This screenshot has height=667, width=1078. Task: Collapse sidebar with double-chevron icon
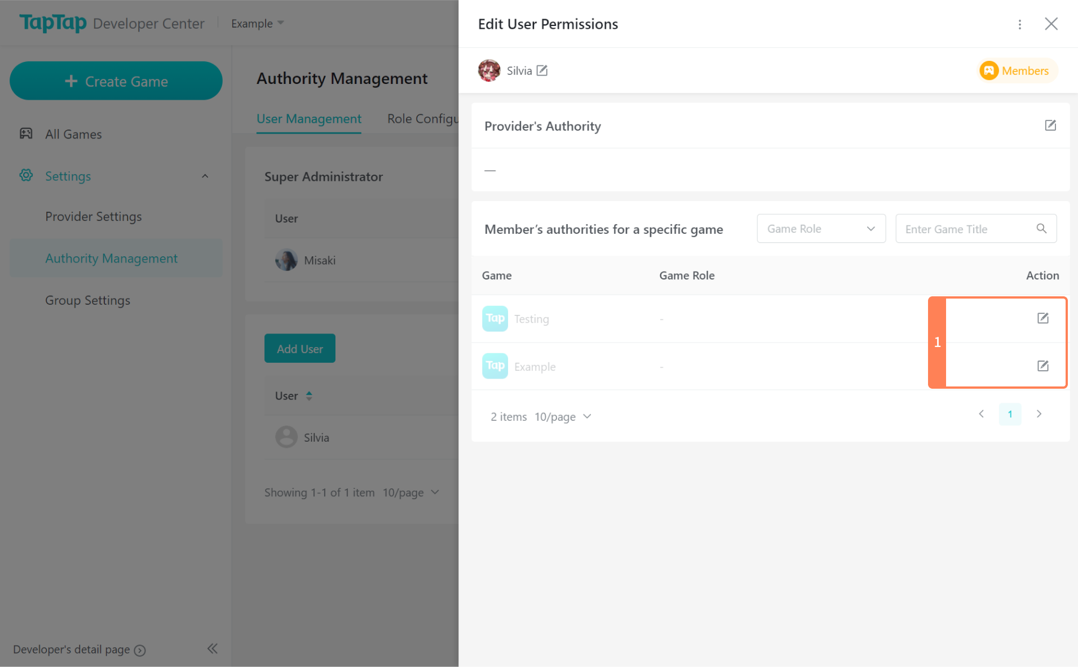212,648
